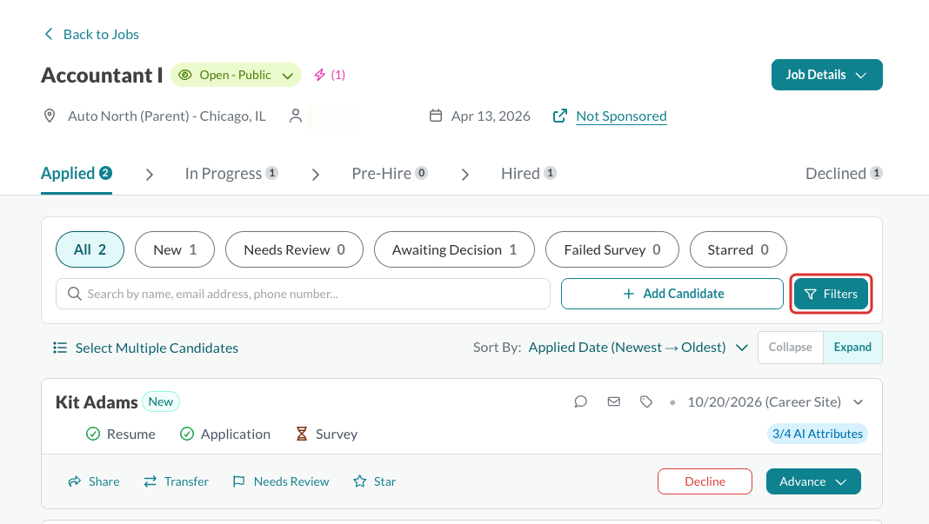Screen dimensions: 929x524
Task: Click the Survey hourglass icon
Action: tap(302, 434)
